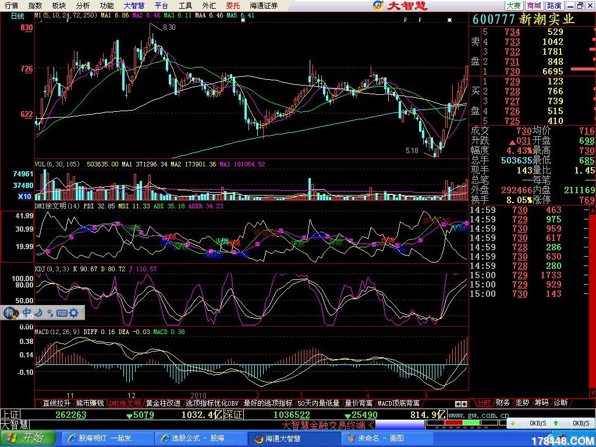596x447 pixels.
Task: Switch to the 分时 side panel tab
Action: [484, 403]
